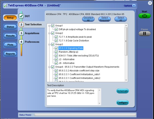Click the green Start run button
The image size is (154, 119).
145,16
